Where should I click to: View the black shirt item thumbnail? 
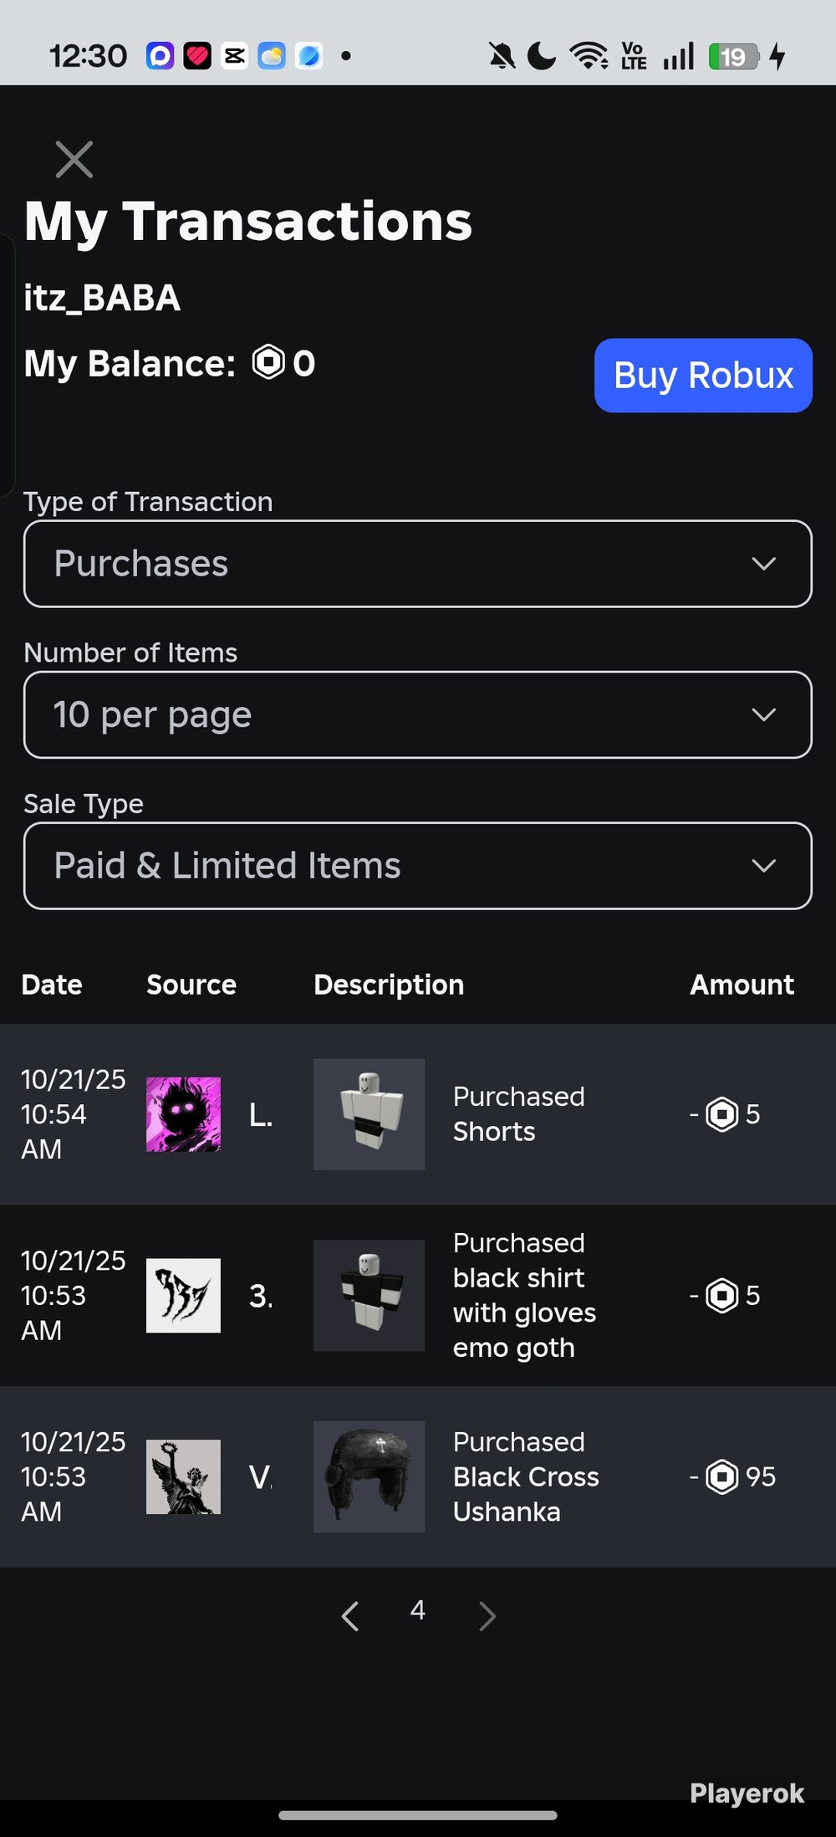369,1295
